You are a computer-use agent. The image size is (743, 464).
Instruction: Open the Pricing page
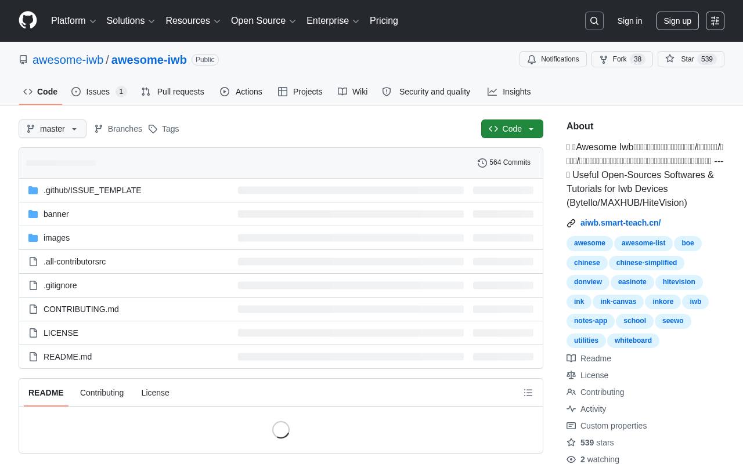[384, 21]
